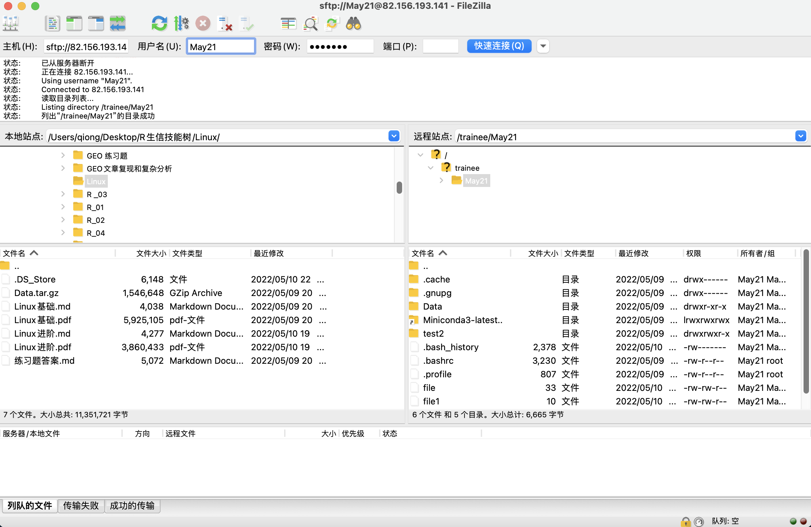This screenshot has height=527, width=811.
Task: Expand the GEO文章复现和复杂分析 folder
Action: click(x=63, y=168)
